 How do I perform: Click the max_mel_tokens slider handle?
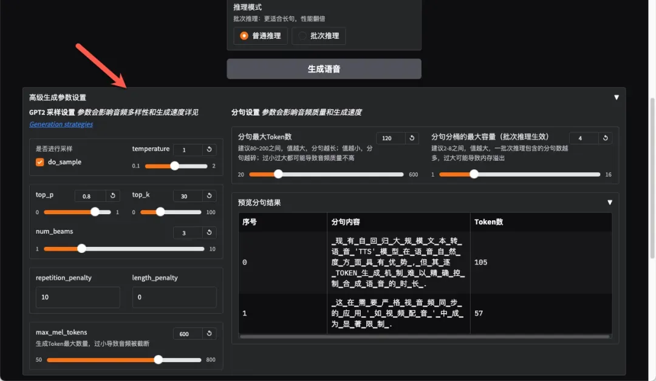pos(159,360)
